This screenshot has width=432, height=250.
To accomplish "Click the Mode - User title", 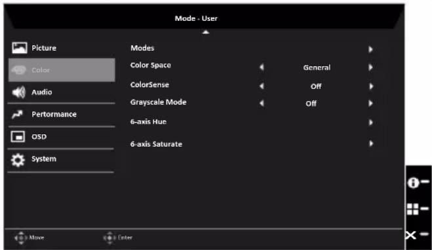I will [196, 18].
